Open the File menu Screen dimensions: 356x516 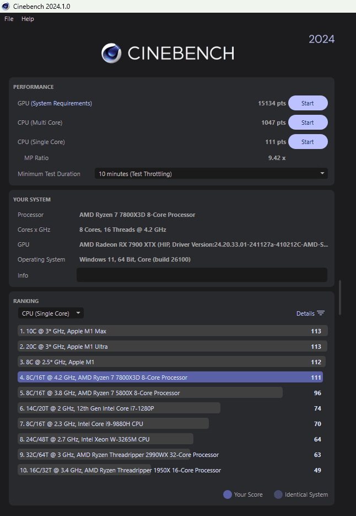point(9,19)
